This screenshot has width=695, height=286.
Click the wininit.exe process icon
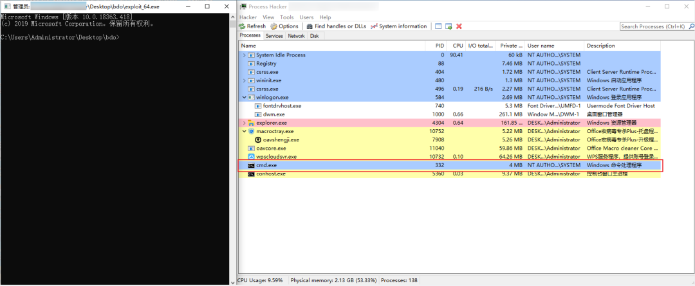[x=252, y=80]
